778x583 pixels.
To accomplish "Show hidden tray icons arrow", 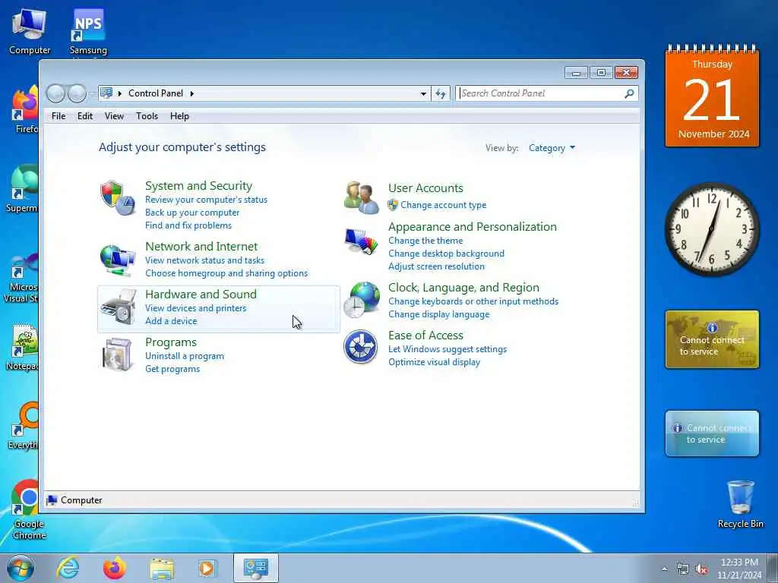I will coord(664,569).
